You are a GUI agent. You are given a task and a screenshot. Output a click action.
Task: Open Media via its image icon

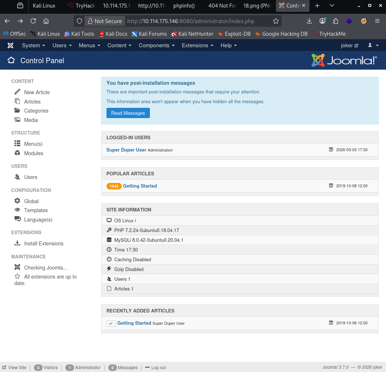coord(17,120)
